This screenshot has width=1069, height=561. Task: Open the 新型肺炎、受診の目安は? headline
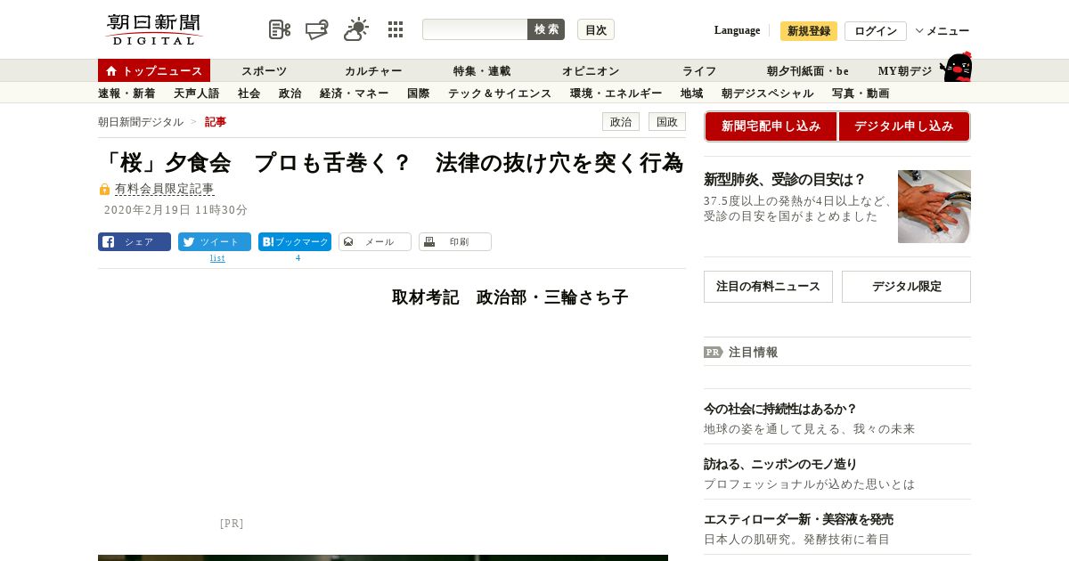tap(785, 179)
